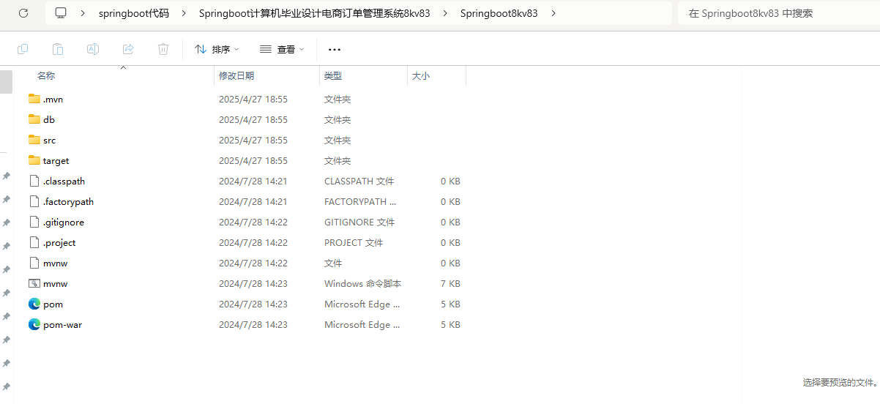Image resolution: width=880 pixels, height=404 pixels.
Task: Click the This PC monitor icon in breadcrumb
Action: pos(61,13)
